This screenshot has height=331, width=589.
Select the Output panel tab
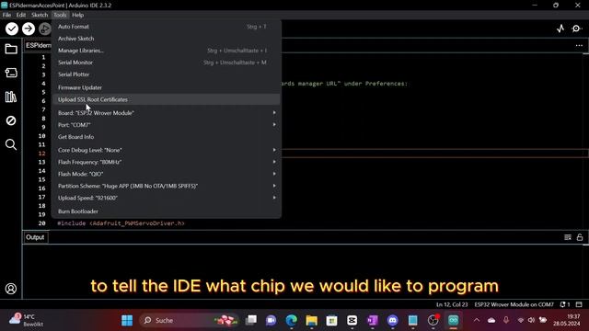point(35,237)
